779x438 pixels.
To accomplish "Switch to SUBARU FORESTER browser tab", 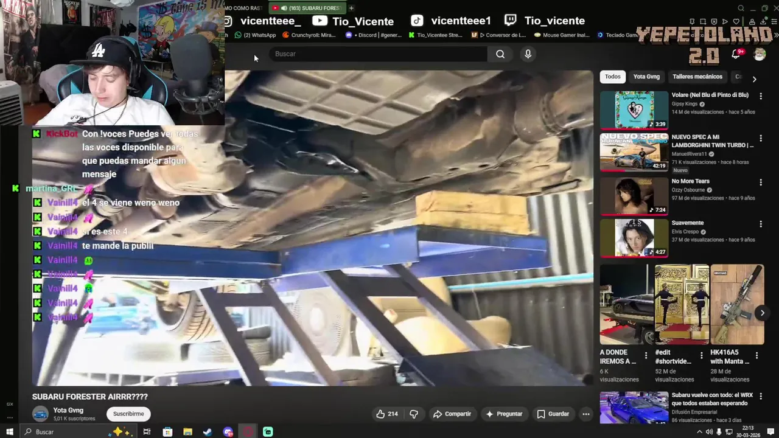I will coord(307,8).
